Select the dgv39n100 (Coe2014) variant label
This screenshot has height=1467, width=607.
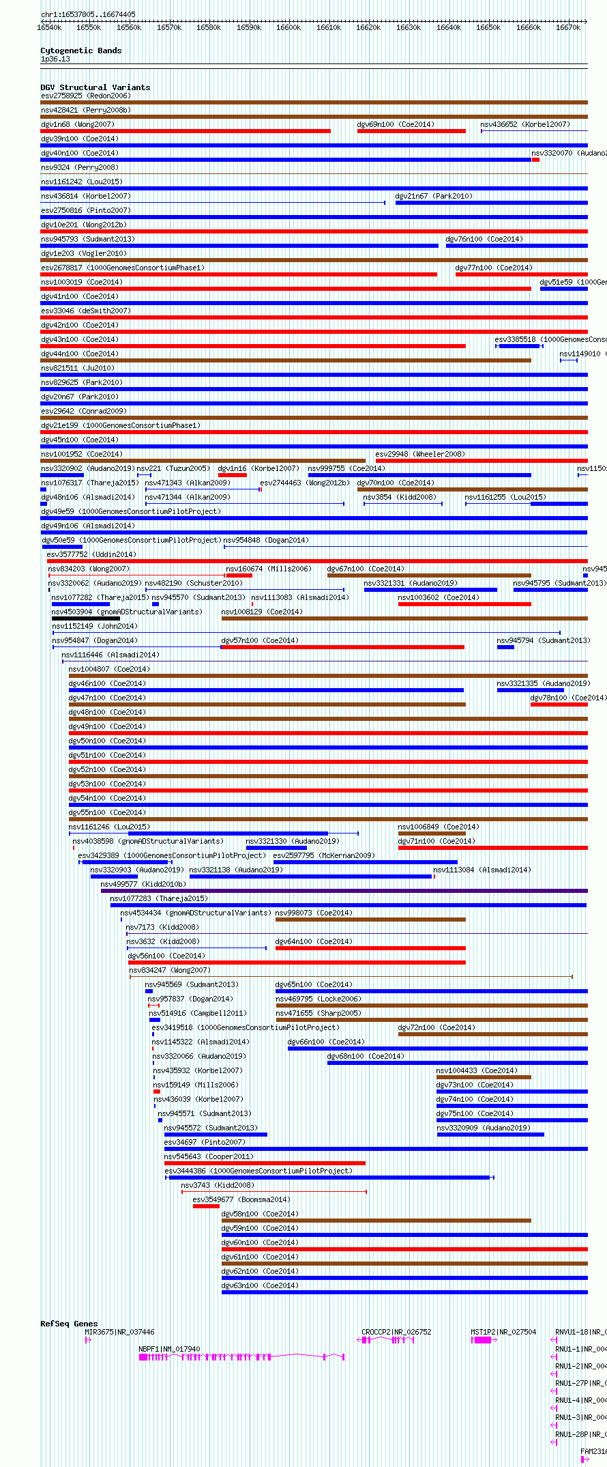[x=79, y=139]
